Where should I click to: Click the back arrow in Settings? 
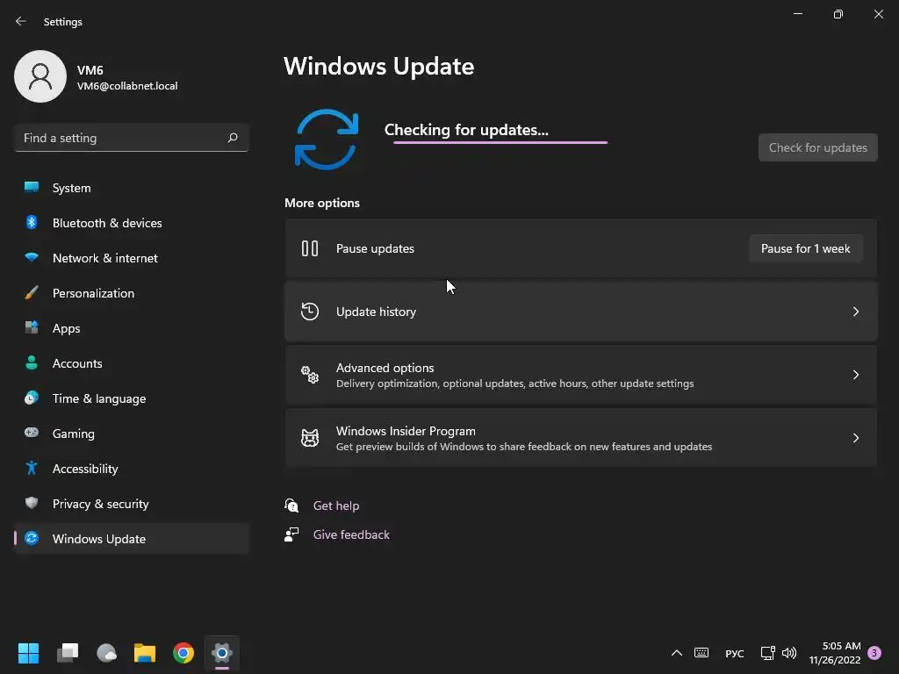coord(21,21)
